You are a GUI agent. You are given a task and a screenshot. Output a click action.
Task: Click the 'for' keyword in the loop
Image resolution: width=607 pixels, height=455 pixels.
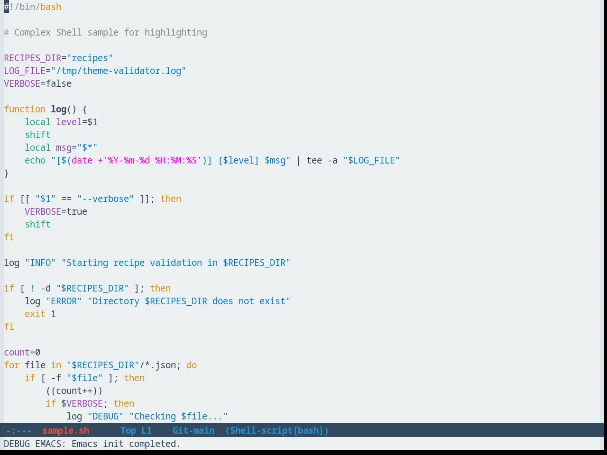click(12, 365)
